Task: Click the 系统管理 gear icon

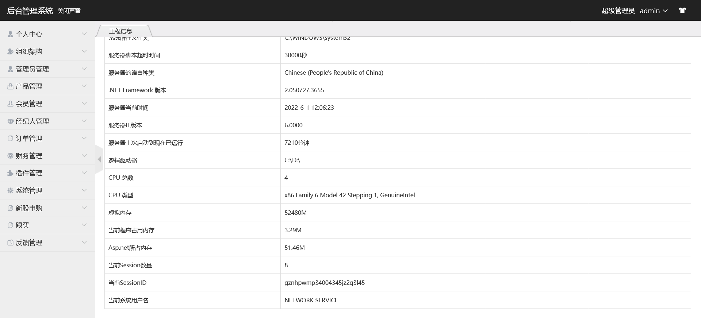Action: tap(10, 190)
